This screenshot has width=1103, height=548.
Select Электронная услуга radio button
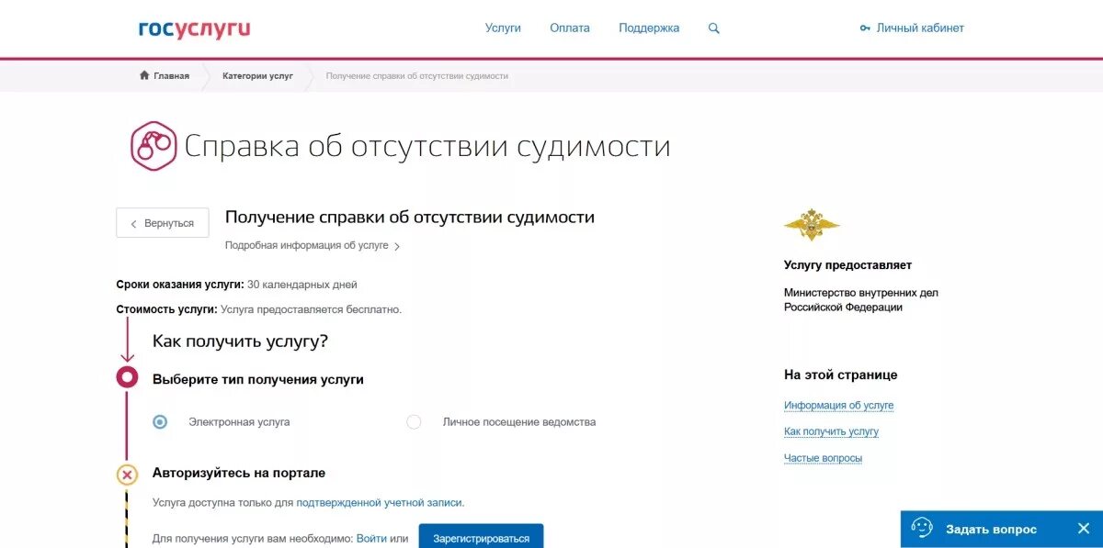pyautogui.click(x=160, y=422)
